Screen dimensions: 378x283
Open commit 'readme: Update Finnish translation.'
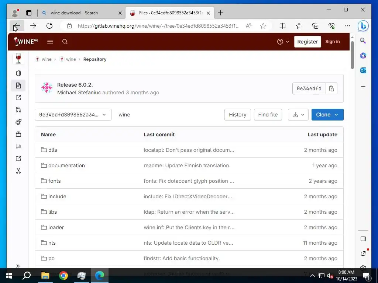point(187,165)
